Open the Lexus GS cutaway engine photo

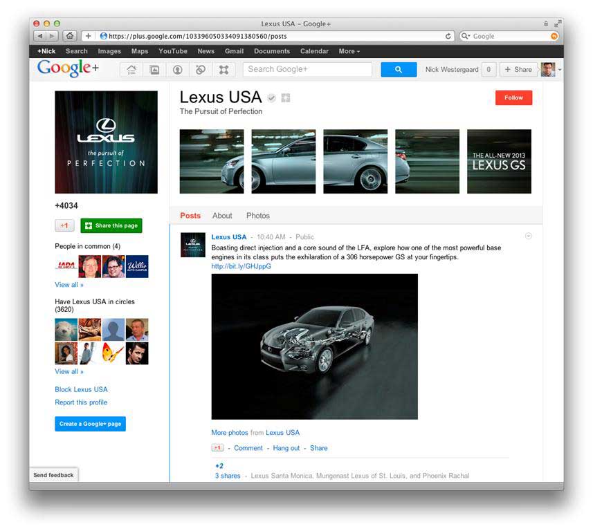(315, 346)
